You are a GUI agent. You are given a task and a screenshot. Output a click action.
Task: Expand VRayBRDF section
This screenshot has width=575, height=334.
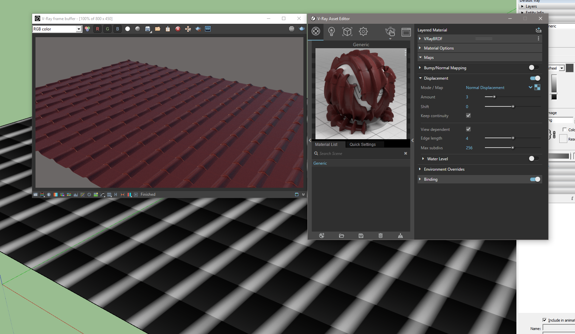click(420, 38)
